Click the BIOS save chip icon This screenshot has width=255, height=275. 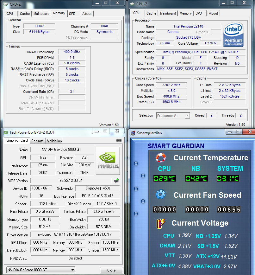tap(116, 181)
